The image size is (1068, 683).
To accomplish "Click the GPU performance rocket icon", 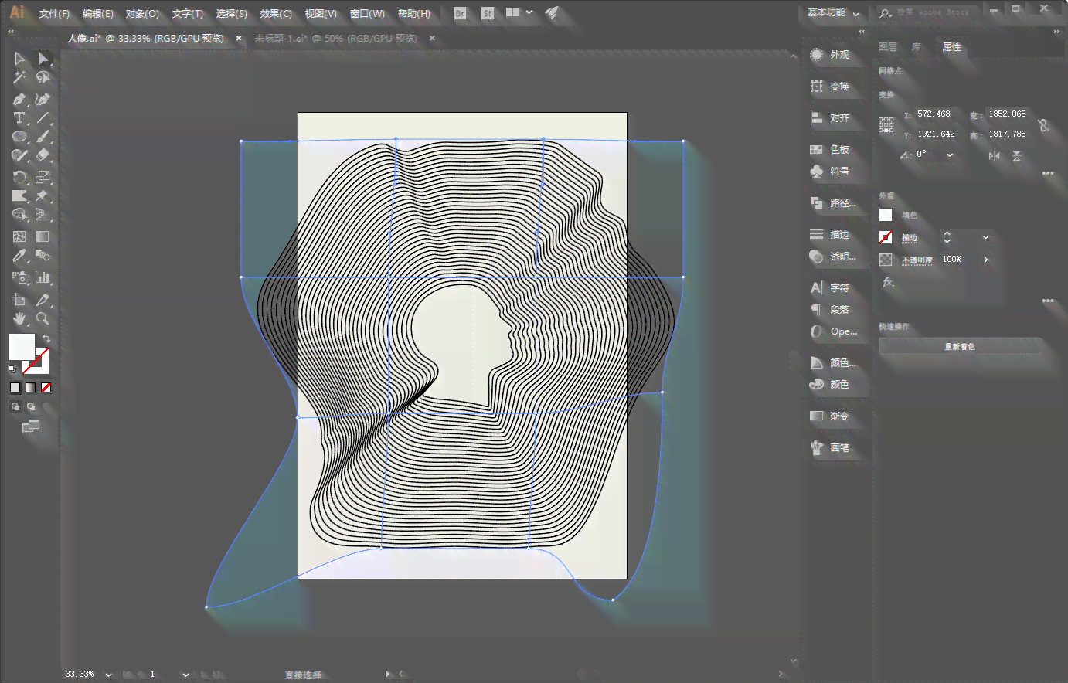I will [551, 13].
